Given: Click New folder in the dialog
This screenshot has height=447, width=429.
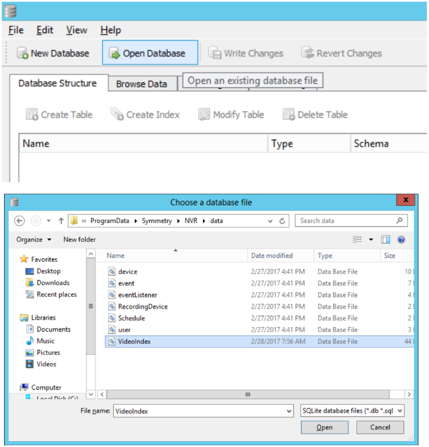Looking at the screenshot, I should pyautogui.click(x=80, y=240).
